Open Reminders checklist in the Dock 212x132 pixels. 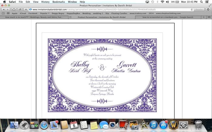pos(84,125)
